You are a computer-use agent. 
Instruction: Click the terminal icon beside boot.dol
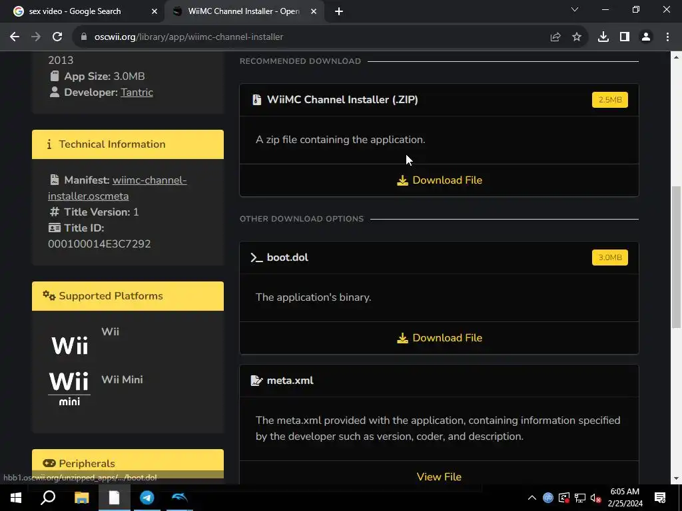pyautogui.click(x=256, y=257)
